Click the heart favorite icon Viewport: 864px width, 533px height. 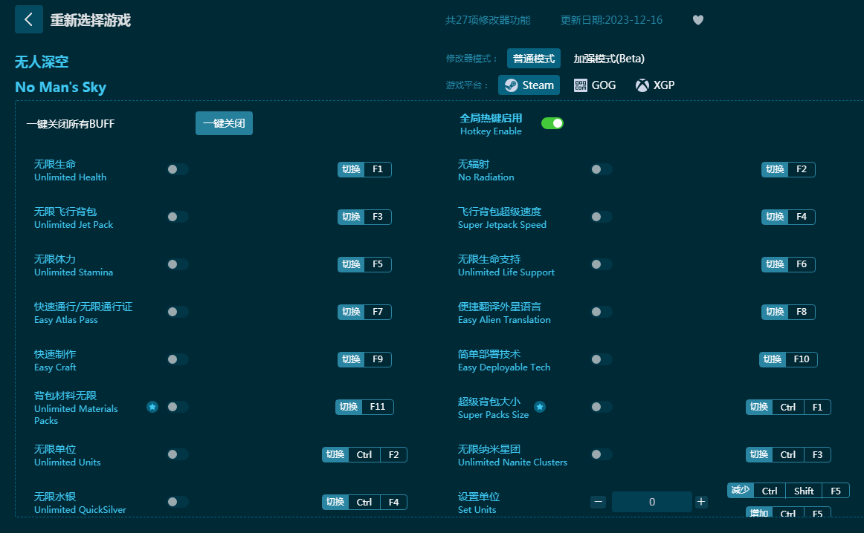[x=697, y=20]
